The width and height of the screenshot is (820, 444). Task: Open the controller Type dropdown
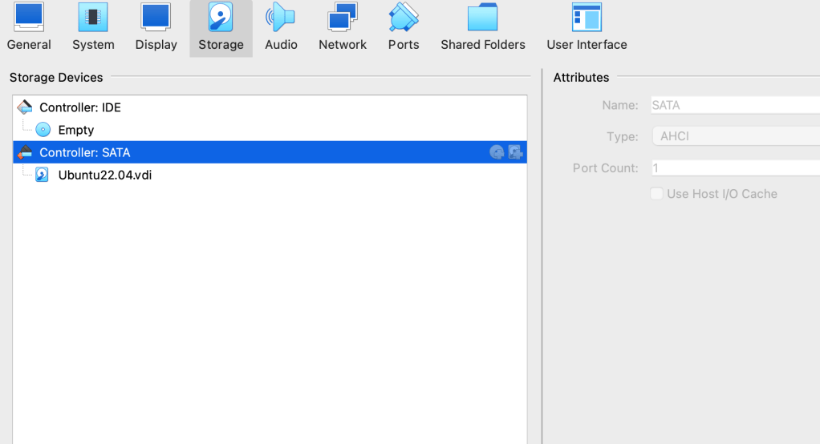734,136
